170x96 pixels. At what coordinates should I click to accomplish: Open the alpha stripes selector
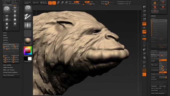click(x=28, y=26)
